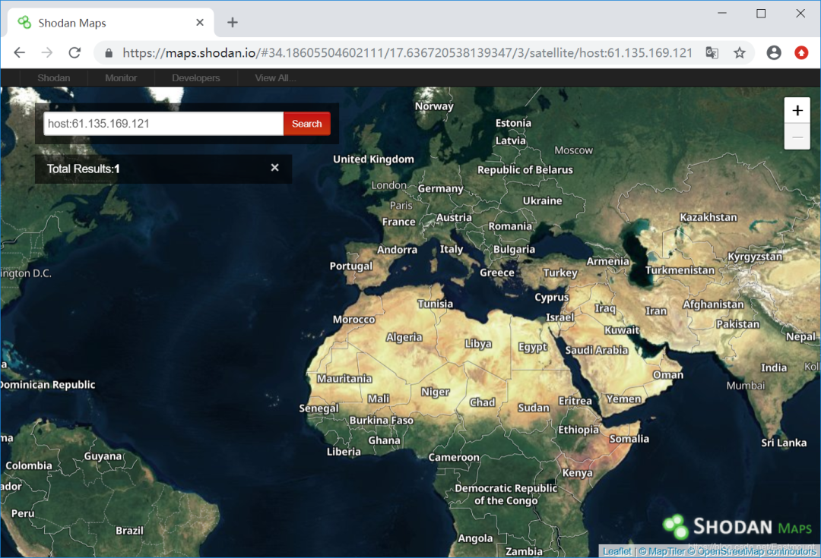Click the Portugal map label
The width and height of the screenshot is (821, 558).
(350, 266)
